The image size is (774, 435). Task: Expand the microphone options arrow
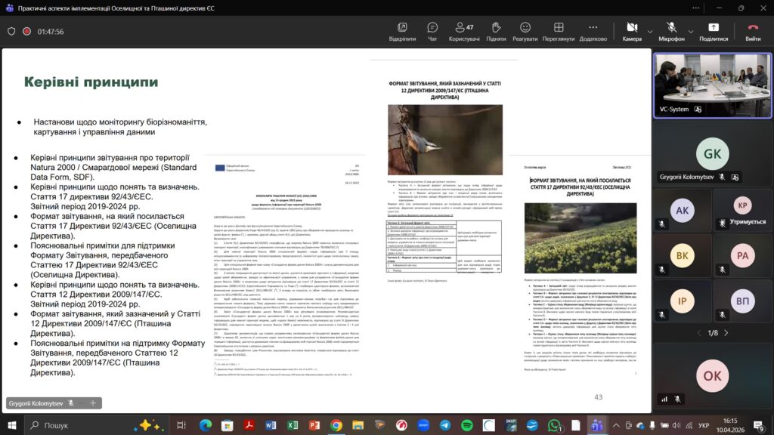coord(690,32)
